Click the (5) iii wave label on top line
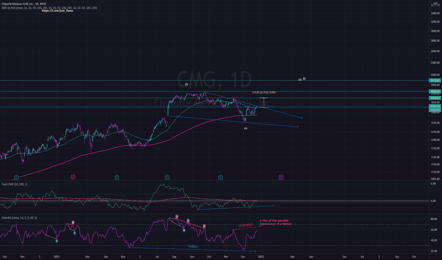The height and width of the screenshot is (260, 442). click(x=302, y=79)
